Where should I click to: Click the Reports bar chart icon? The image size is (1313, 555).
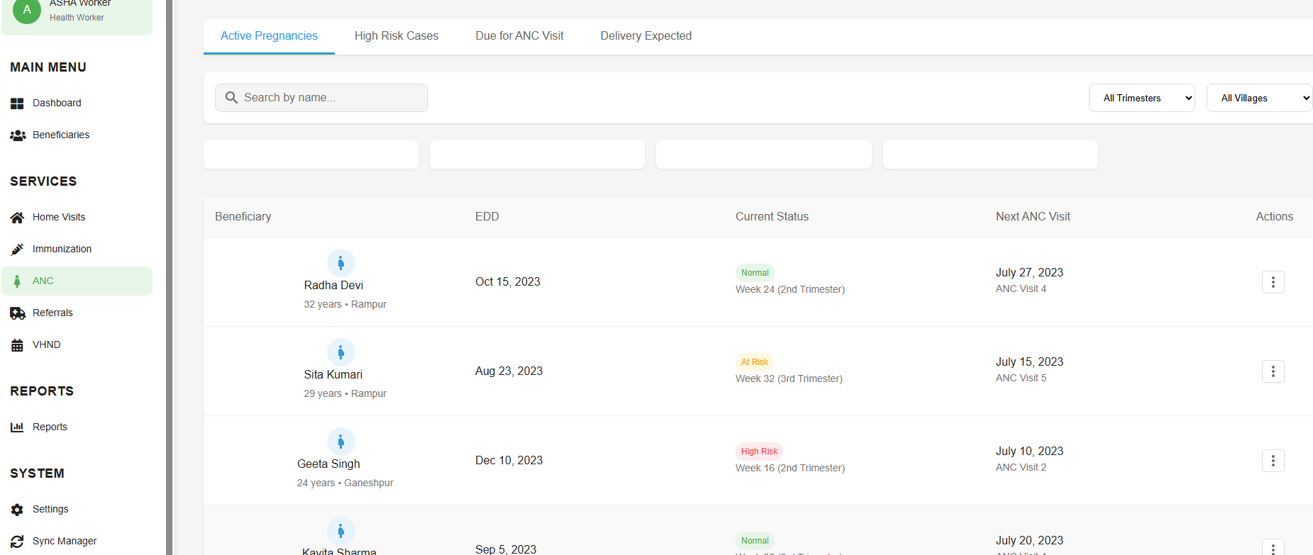(x=17, y=427)
